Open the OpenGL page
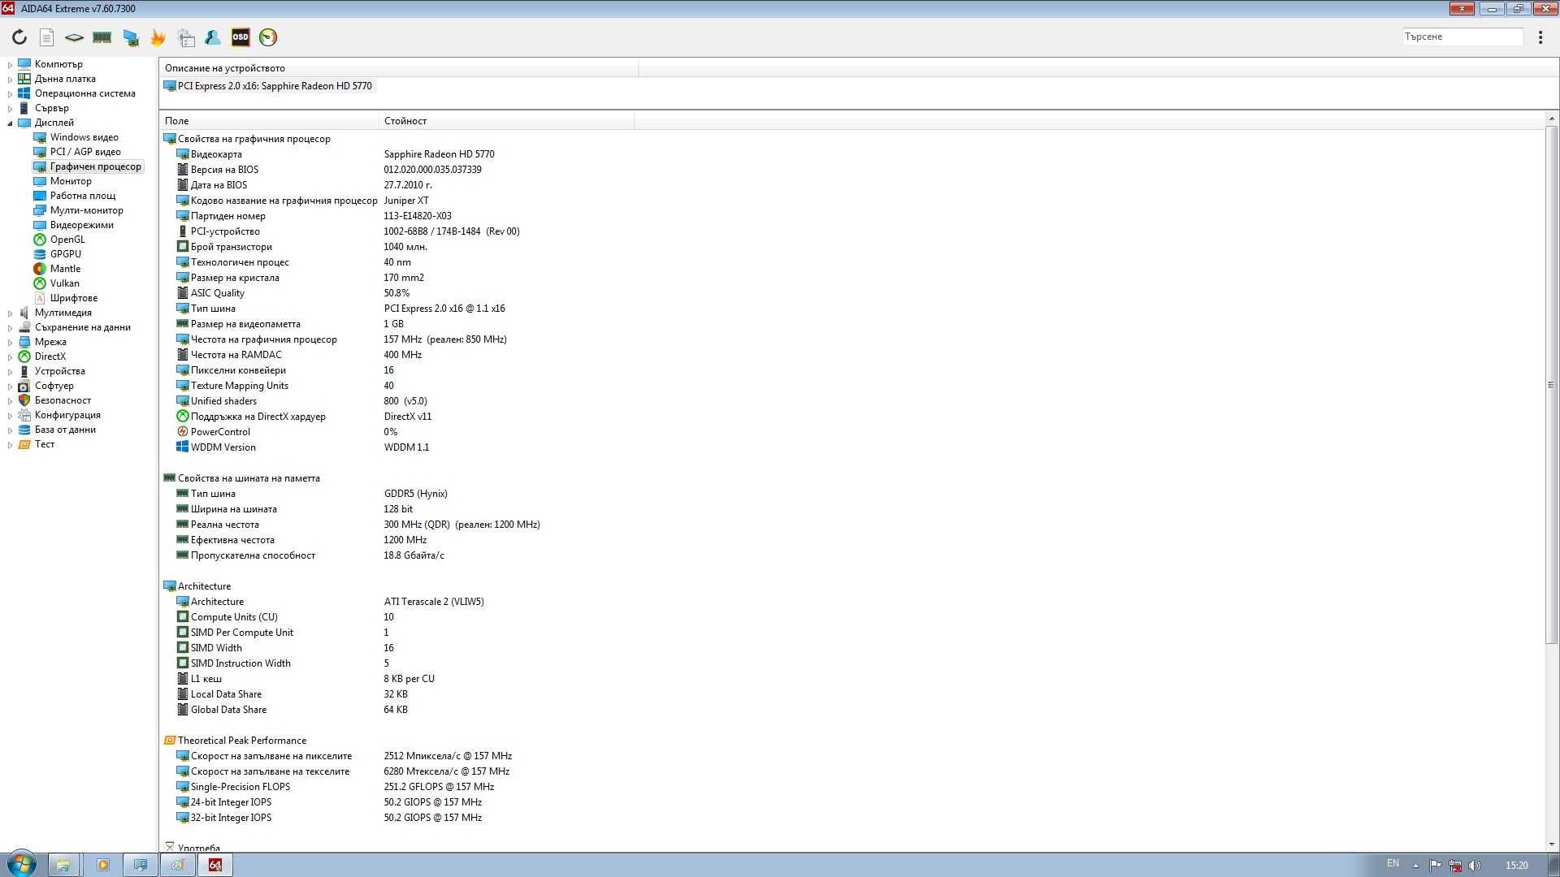This screenshot has width=1560, height=877. click(67, 240)
